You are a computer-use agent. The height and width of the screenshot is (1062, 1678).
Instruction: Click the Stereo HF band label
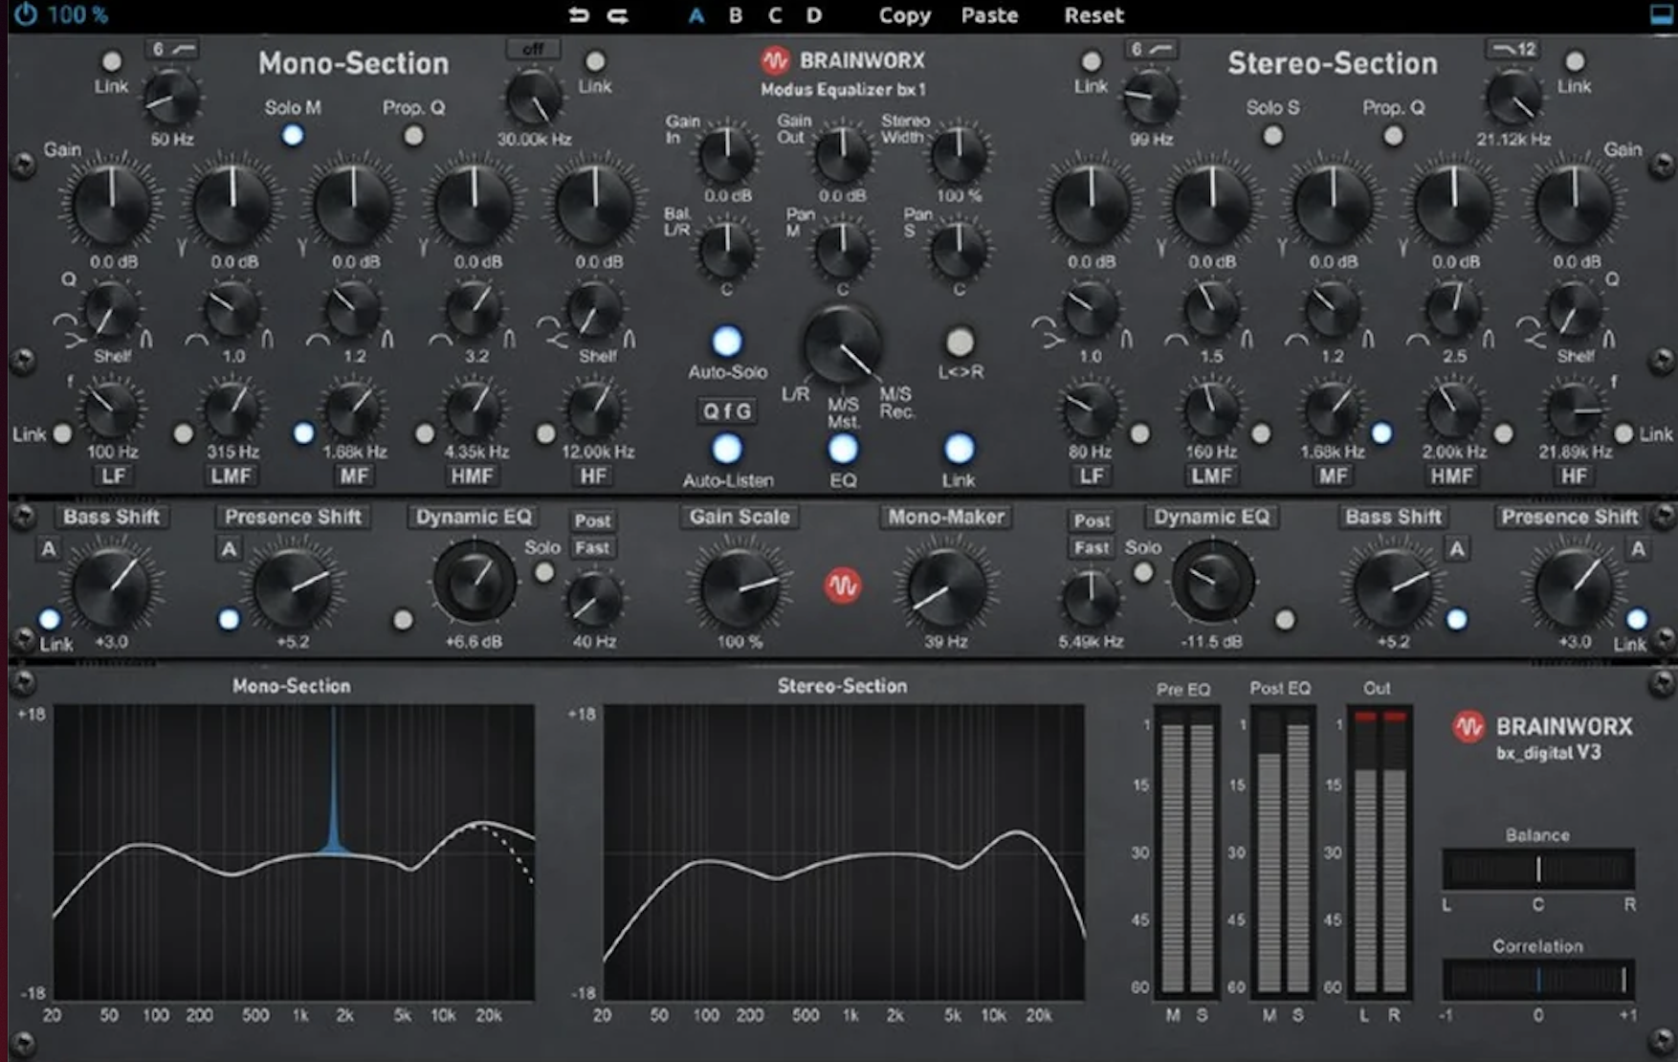click(1574, 476)
